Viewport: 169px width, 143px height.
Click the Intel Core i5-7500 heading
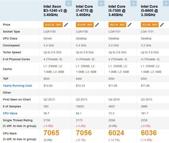coord(119,11)
